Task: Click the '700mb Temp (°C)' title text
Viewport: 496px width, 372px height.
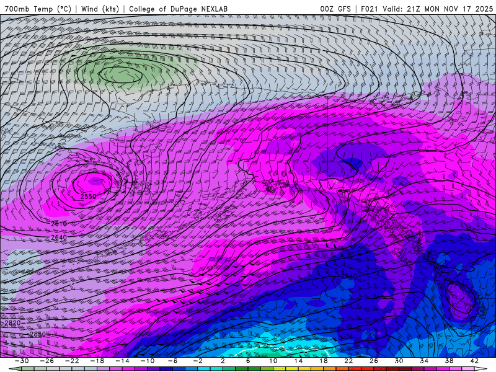Action: coord(38,9)
